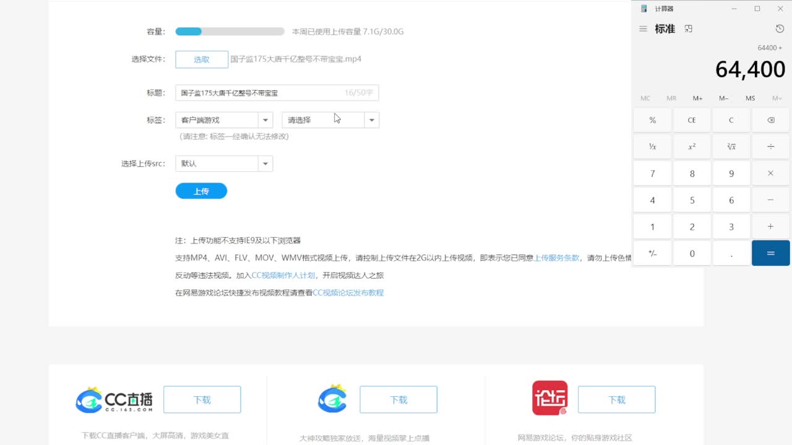Click the divide operator key
Viewport: 792px width, 445px height.
pyautogui.click(x=770, y=146)
